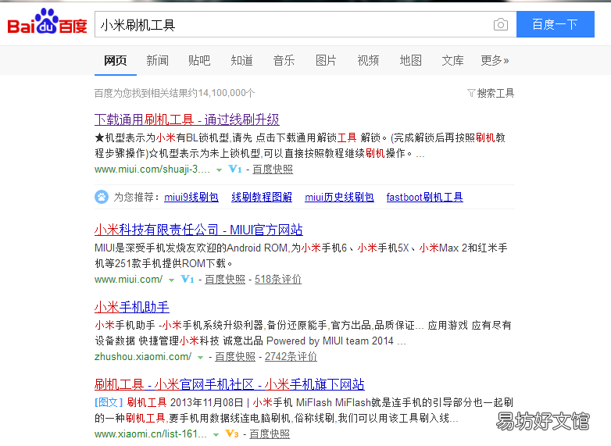Switch to the 图片 tab
Screen dimensions: 611x446
(326, 61)
